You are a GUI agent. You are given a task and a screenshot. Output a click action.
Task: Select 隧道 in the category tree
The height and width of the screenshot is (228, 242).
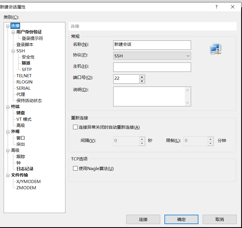point(26,63)
